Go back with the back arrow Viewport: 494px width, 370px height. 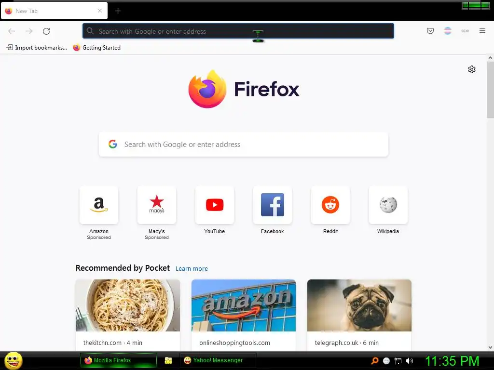(12, 31)
